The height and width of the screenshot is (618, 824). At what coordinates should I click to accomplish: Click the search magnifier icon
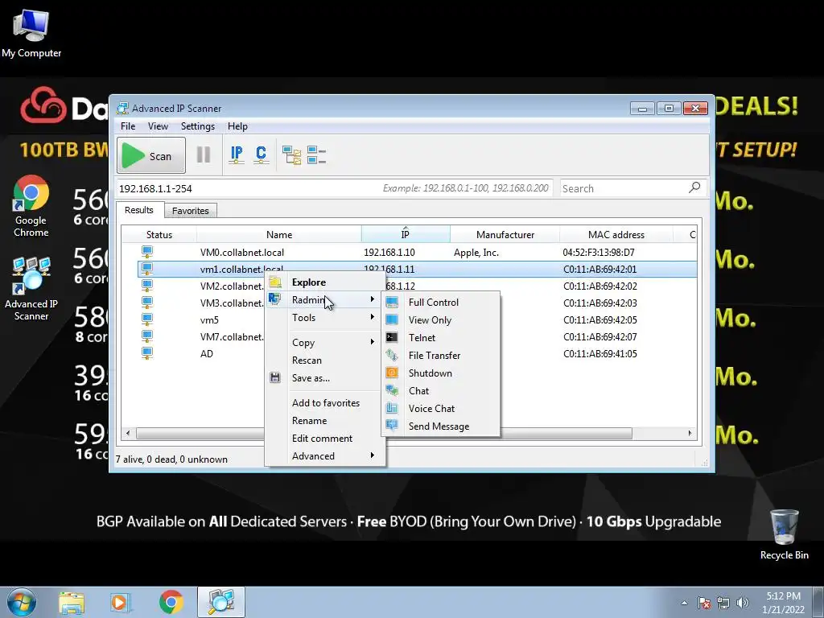(x=694, y=187)
